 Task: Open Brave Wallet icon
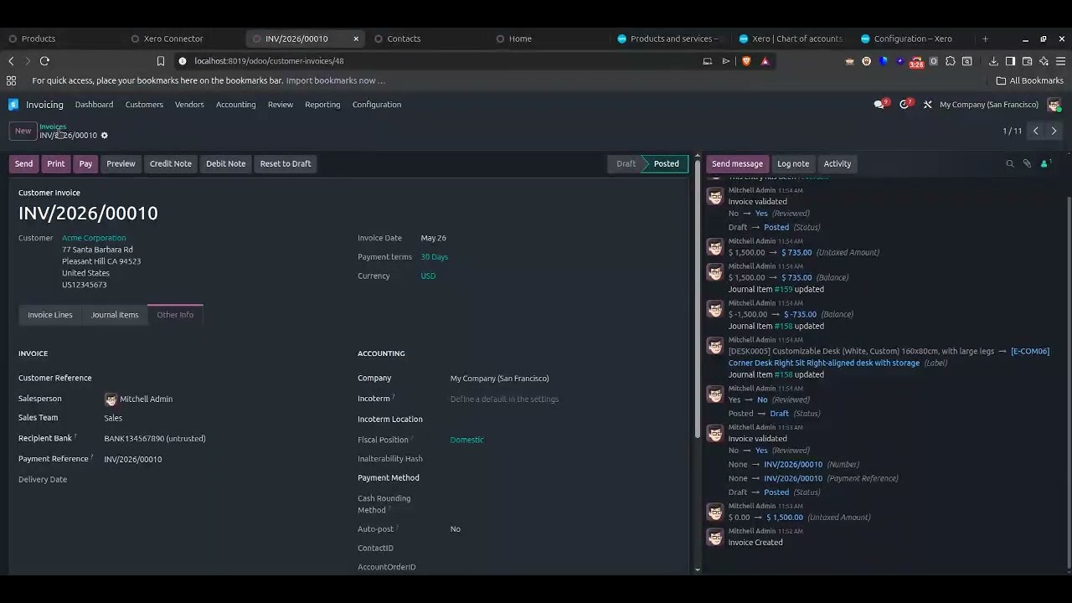coord(1027,61)
